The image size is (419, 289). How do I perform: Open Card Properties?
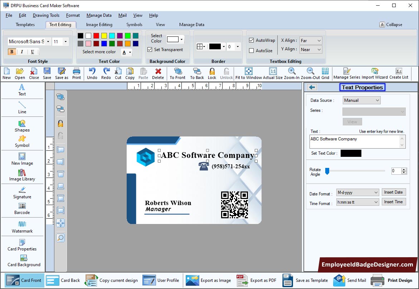[22, 245]
